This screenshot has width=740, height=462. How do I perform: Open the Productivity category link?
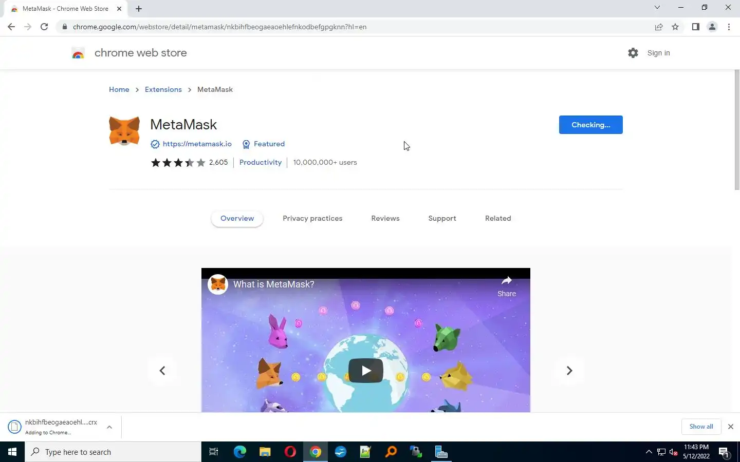(261, 162)
